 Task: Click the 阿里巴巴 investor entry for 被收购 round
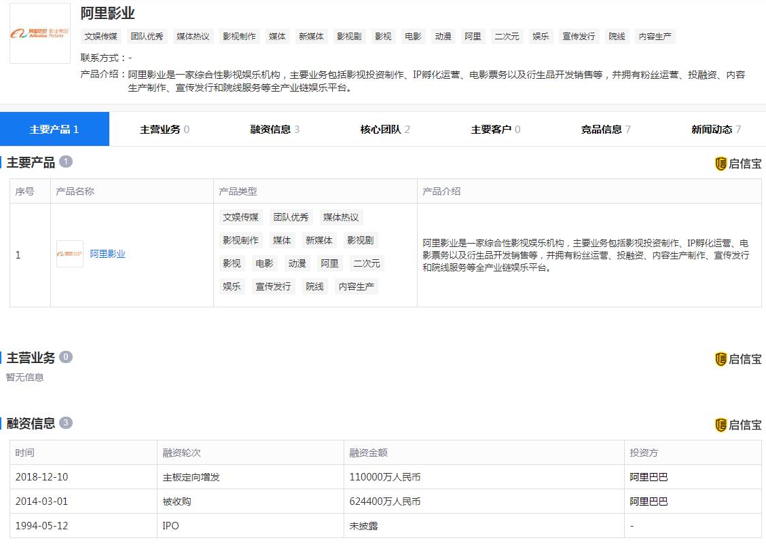648,501
